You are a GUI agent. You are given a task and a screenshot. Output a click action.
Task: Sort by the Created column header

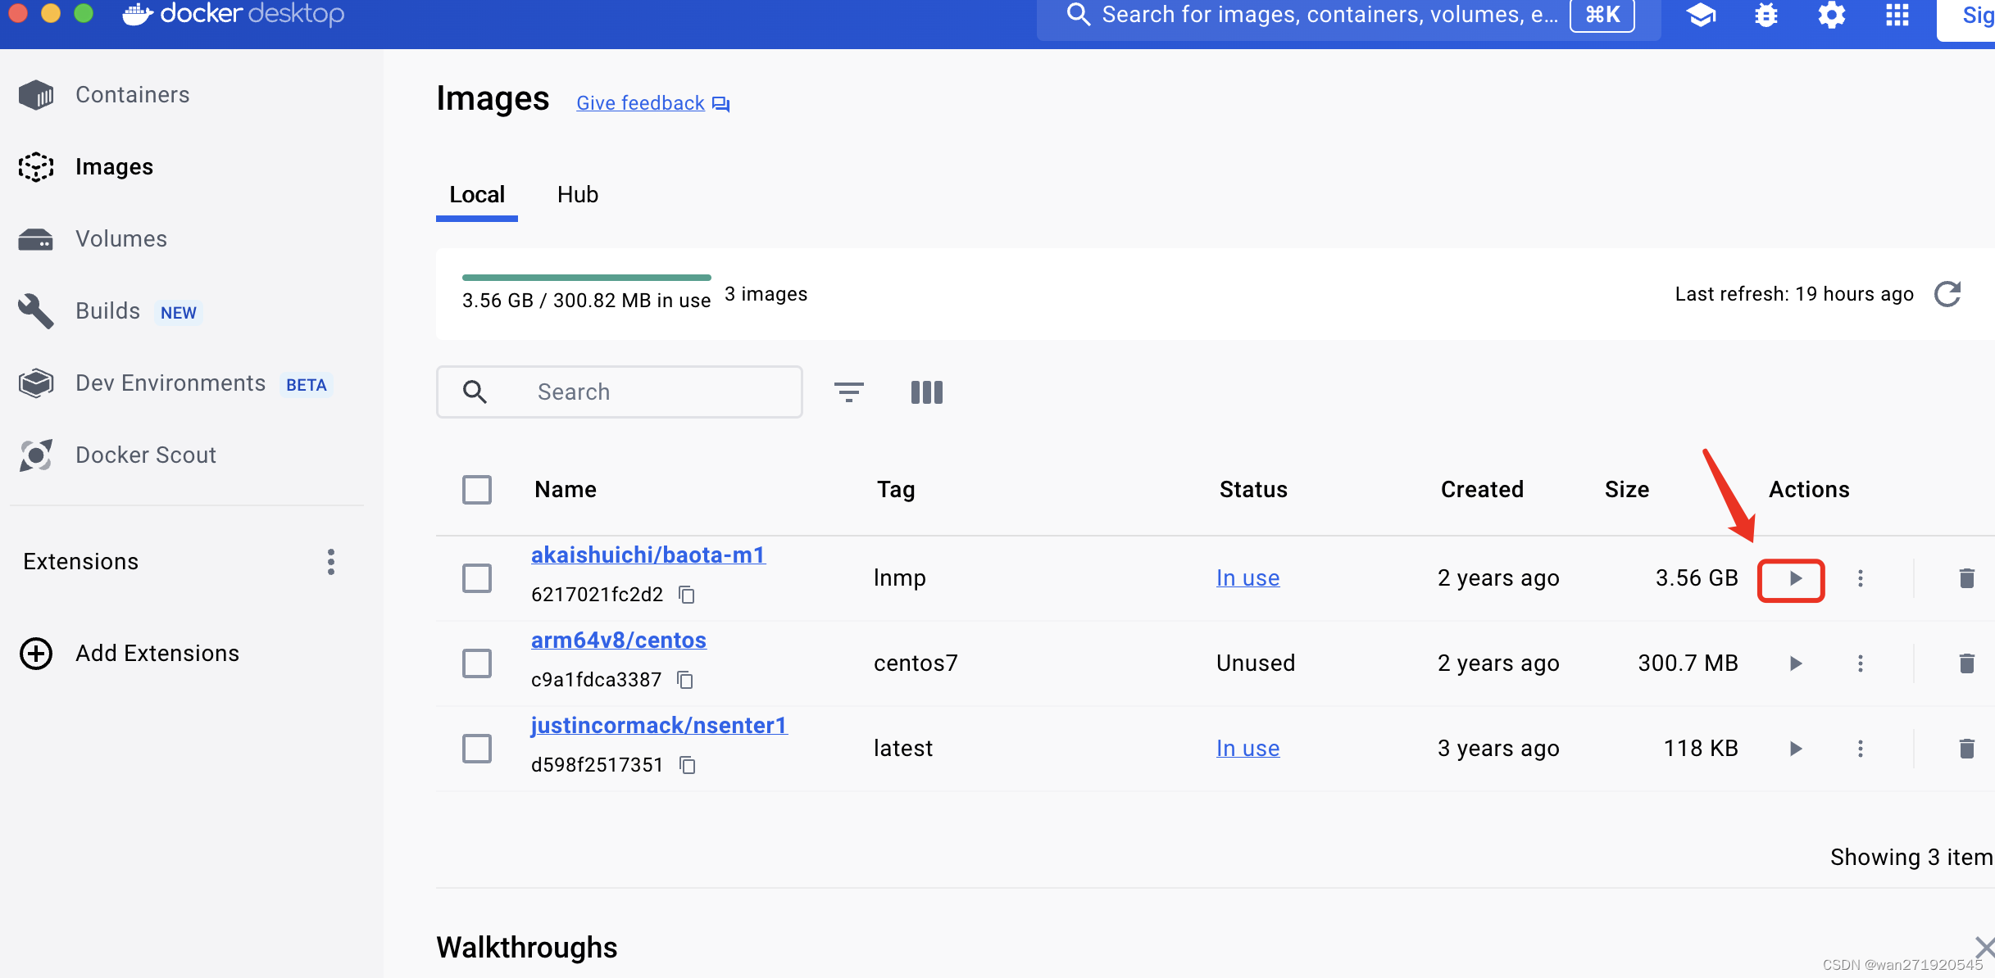(x=1482, y=490)
